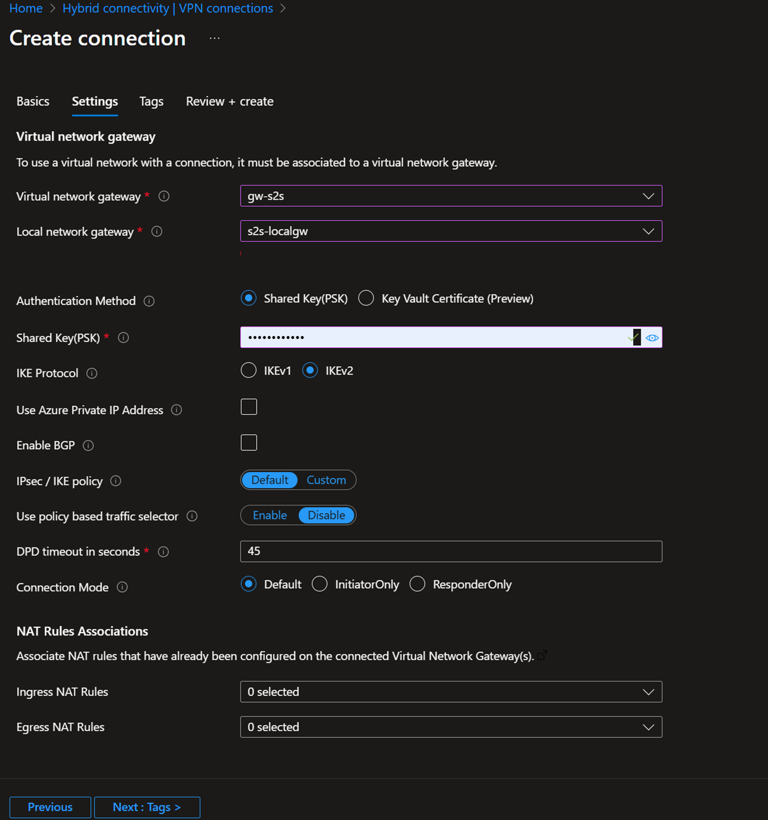Click the Next : Tags button

[147, 807]
